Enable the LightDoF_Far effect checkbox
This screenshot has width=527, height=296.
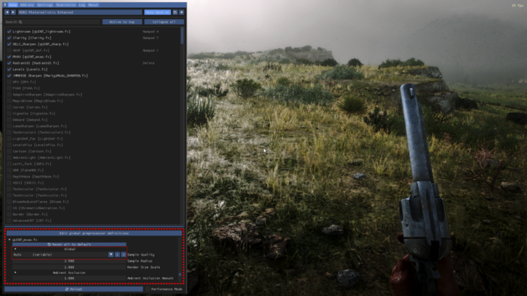(10, 138)
